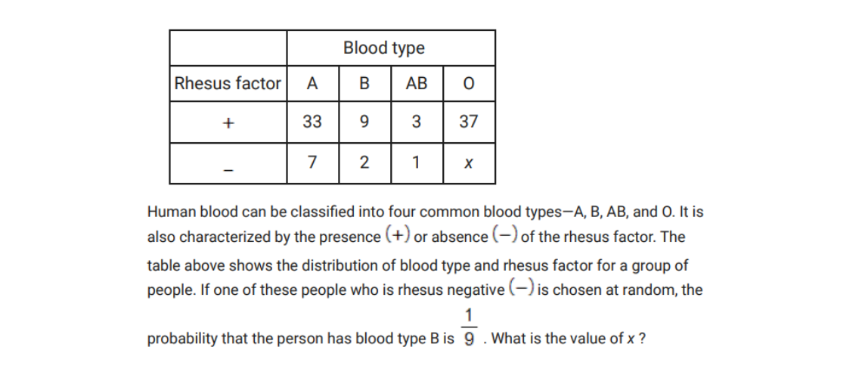The height and width of the screenshot is (378, 862).
Task: Click the rhesus-positive AB cell value 3
Action: (x=416, y=122)
